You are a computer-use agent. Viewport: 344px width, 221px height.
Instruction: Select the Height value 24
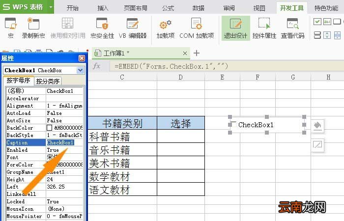click(64, 179)
